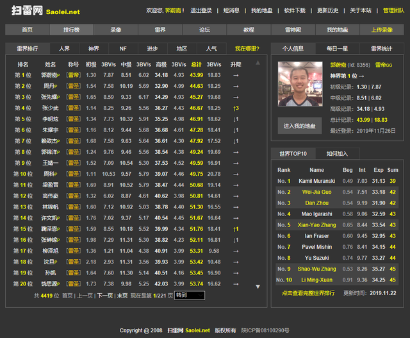Click the 我在哪里? link
410x338 pixels.
247,49
